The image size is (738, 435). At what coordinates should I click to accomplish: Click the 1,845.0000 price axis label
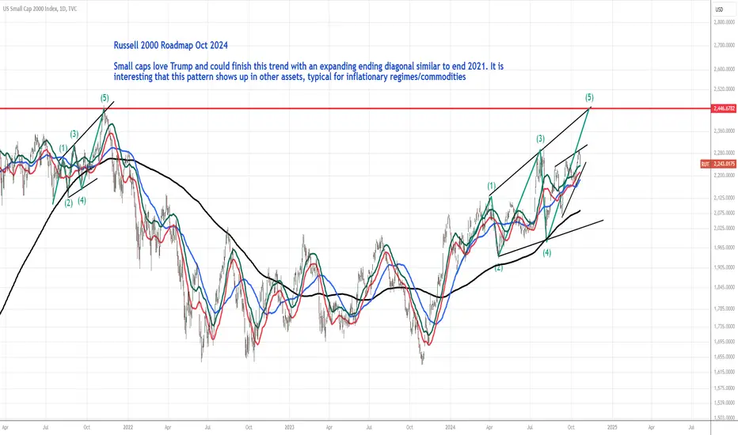coord(724,287)
